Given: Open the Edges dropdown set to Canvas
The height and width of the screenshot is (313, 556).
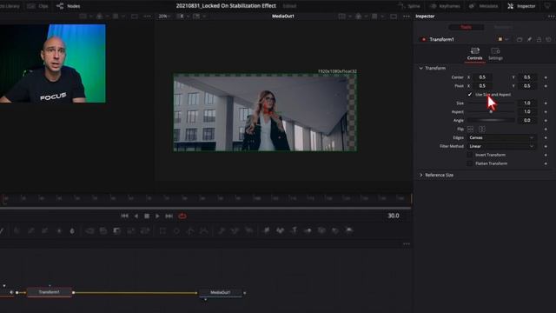Looking at the screenshot, I should pos(501,137).
